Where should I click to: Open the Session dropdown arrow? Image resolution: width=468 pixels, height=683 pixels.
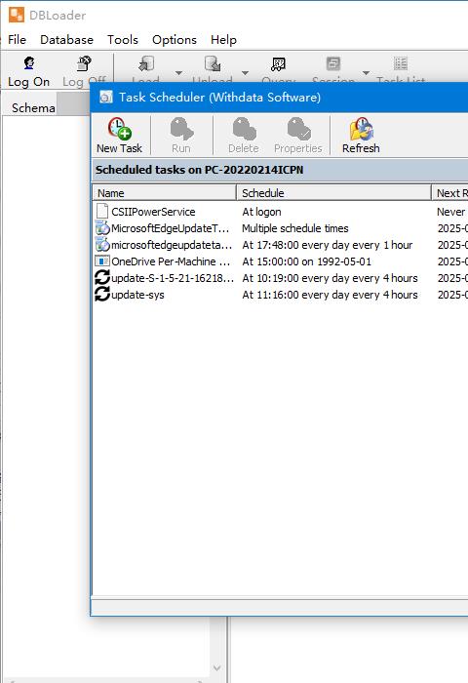(x=367, y=73)
